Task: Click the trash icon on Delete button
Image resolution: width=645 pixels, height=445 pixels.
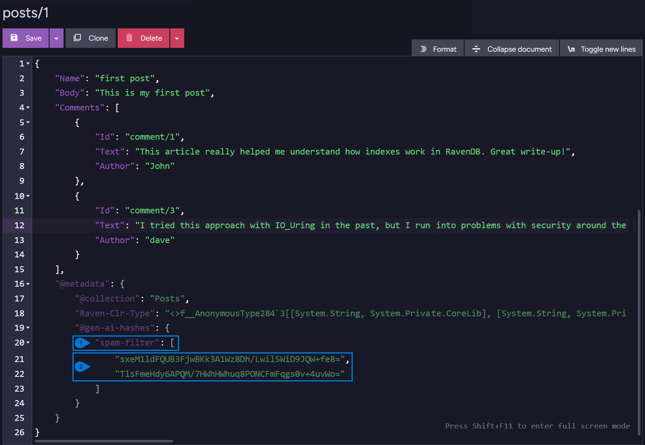Action: 129,38
